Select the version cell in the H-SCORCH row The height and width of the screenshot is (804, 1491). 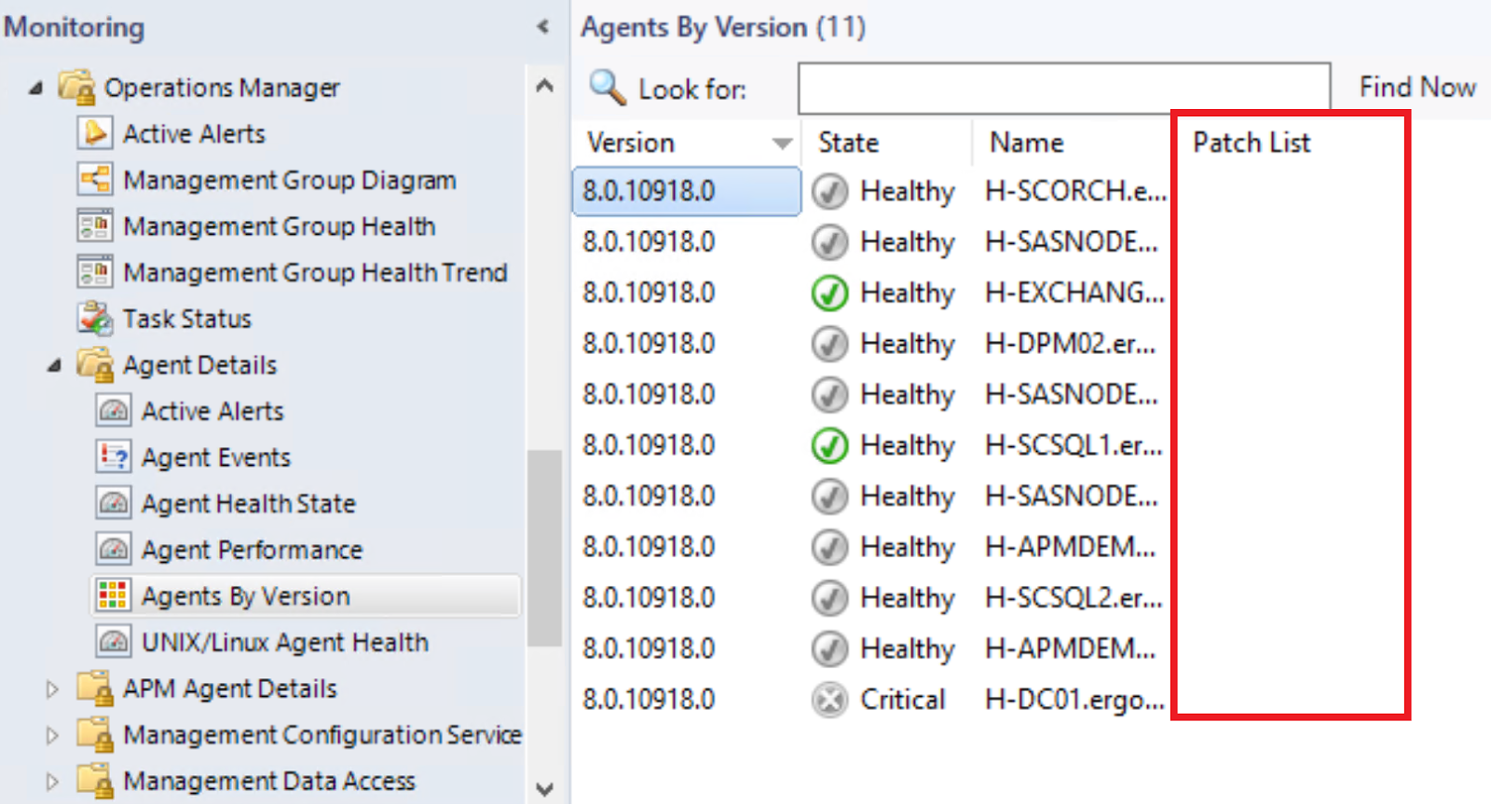pyautogui.click(x=687, y=192)
